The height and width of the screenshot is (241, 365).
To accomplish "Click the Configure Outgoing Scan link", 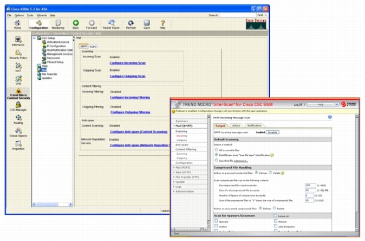I will [x=128, y=77].
